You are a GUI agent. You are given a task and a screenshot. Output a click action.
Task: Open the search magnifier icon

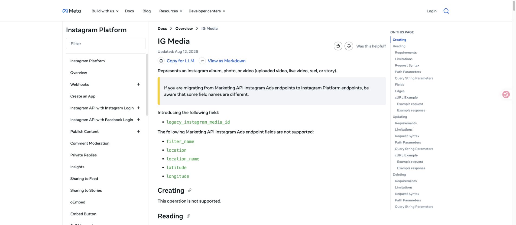point(446,11)
